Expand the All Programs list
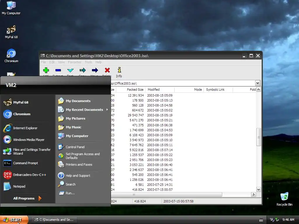 click(27, 198)
